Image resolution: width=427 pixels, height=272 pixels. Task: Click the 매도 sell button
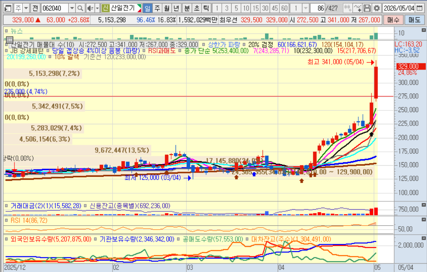click(x=415, y=20)
